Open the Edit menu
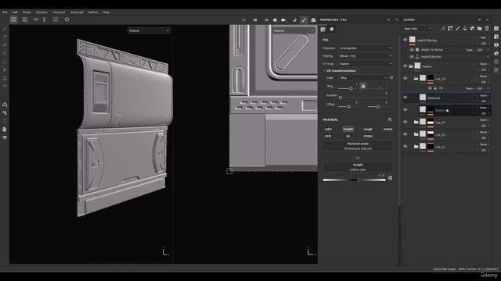This screenshot has width=501, height=281. point(15,12)
